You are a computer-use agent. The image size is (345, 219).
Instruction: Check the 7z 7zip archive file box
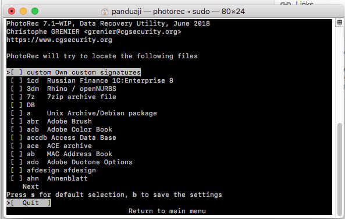click(16, 97)
